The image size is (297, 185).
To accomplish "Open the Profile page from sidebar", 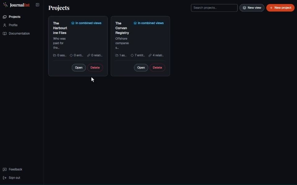I will [13, 25].
